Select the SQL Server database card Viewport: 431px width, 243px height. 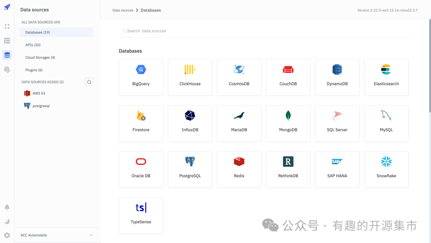point(337,123)
